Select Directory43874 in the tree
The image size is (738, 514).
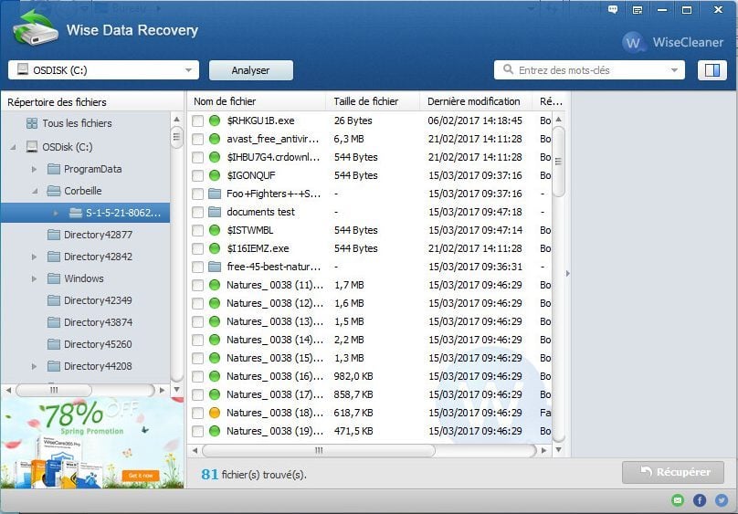(x=98, y=322)
